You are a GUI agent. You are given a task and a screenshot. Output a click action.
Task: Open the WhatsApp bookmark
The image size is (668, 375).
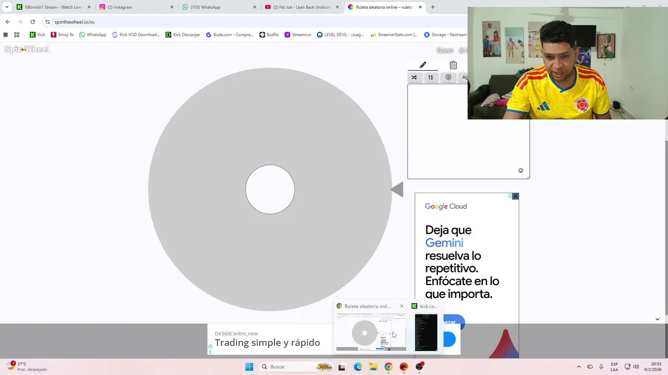[92, 35]
